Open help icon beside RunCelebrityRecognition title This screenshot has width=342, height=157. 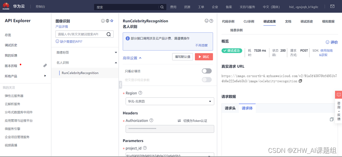[211, 21]
